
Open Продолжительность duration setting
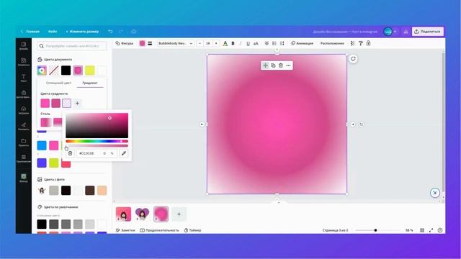coord(159,230)
